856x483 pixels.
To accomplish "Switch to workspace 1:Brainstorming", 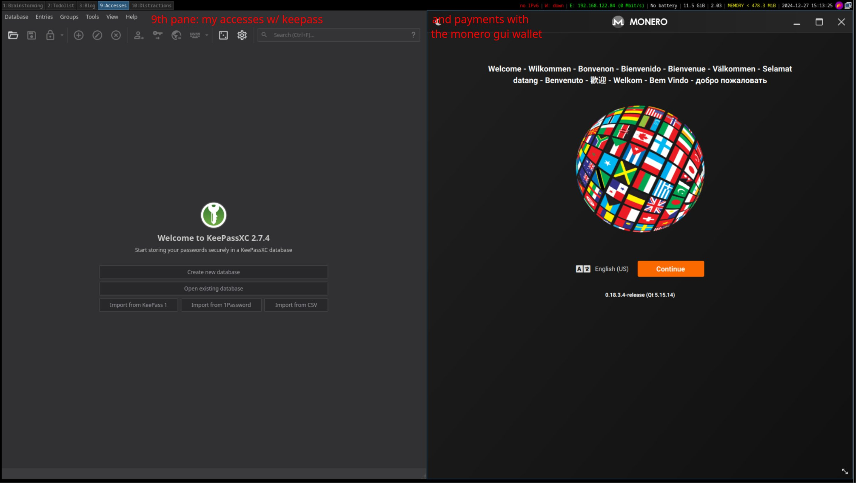I will pos(23,5).
